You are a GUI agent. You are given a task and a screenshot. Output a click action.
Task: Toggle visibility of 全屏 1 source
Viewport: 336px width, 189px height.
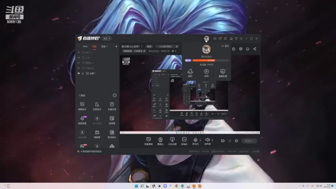click(79, 73)
